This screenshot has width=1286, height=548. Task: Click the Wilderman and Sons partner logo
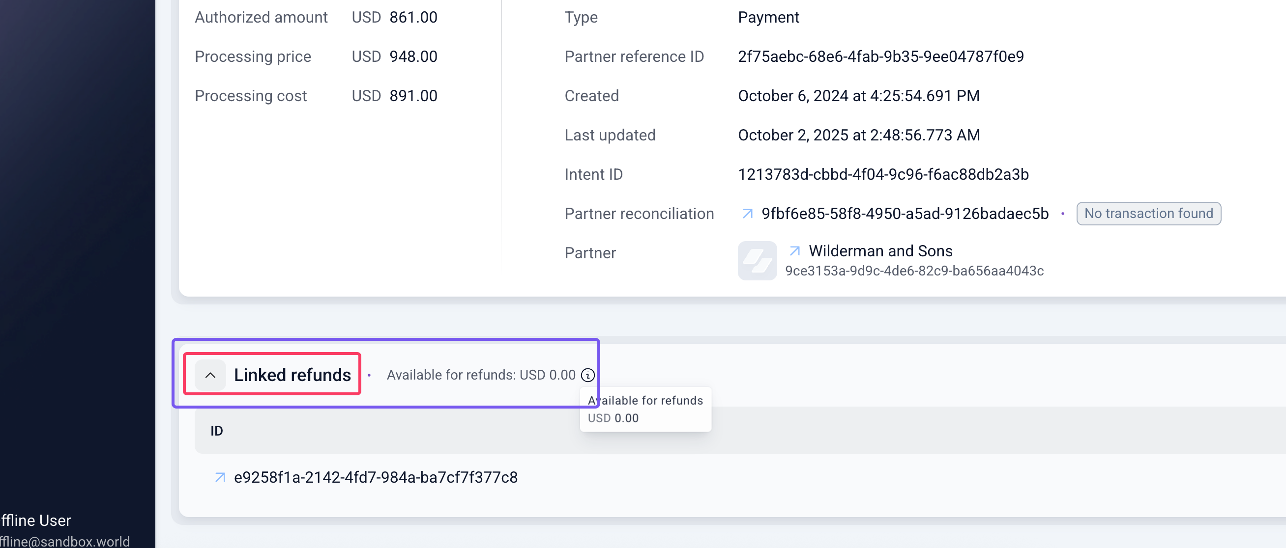(757, 261)
